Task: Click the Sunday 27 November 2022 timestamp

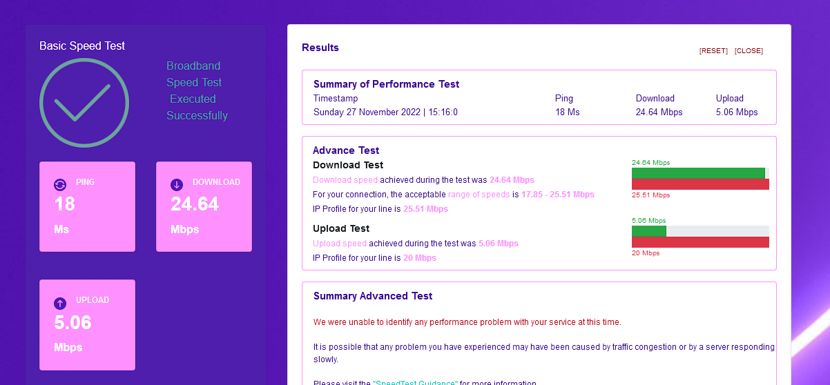Action: [385, 112]
